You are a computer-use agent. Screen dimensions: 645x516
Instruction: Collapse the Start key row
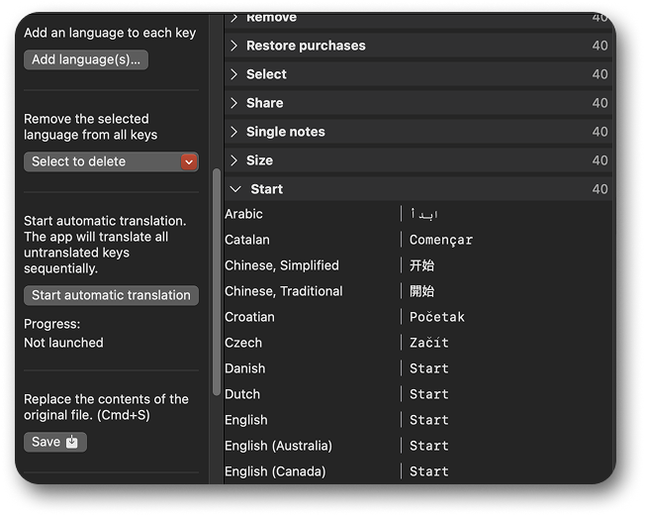pos(235,189)
